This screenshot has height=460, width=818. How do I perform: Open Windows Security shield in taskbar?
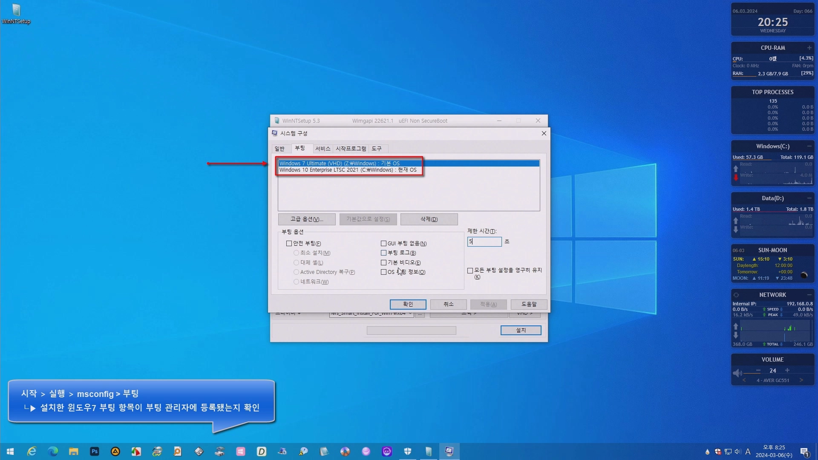click(408, 451)
